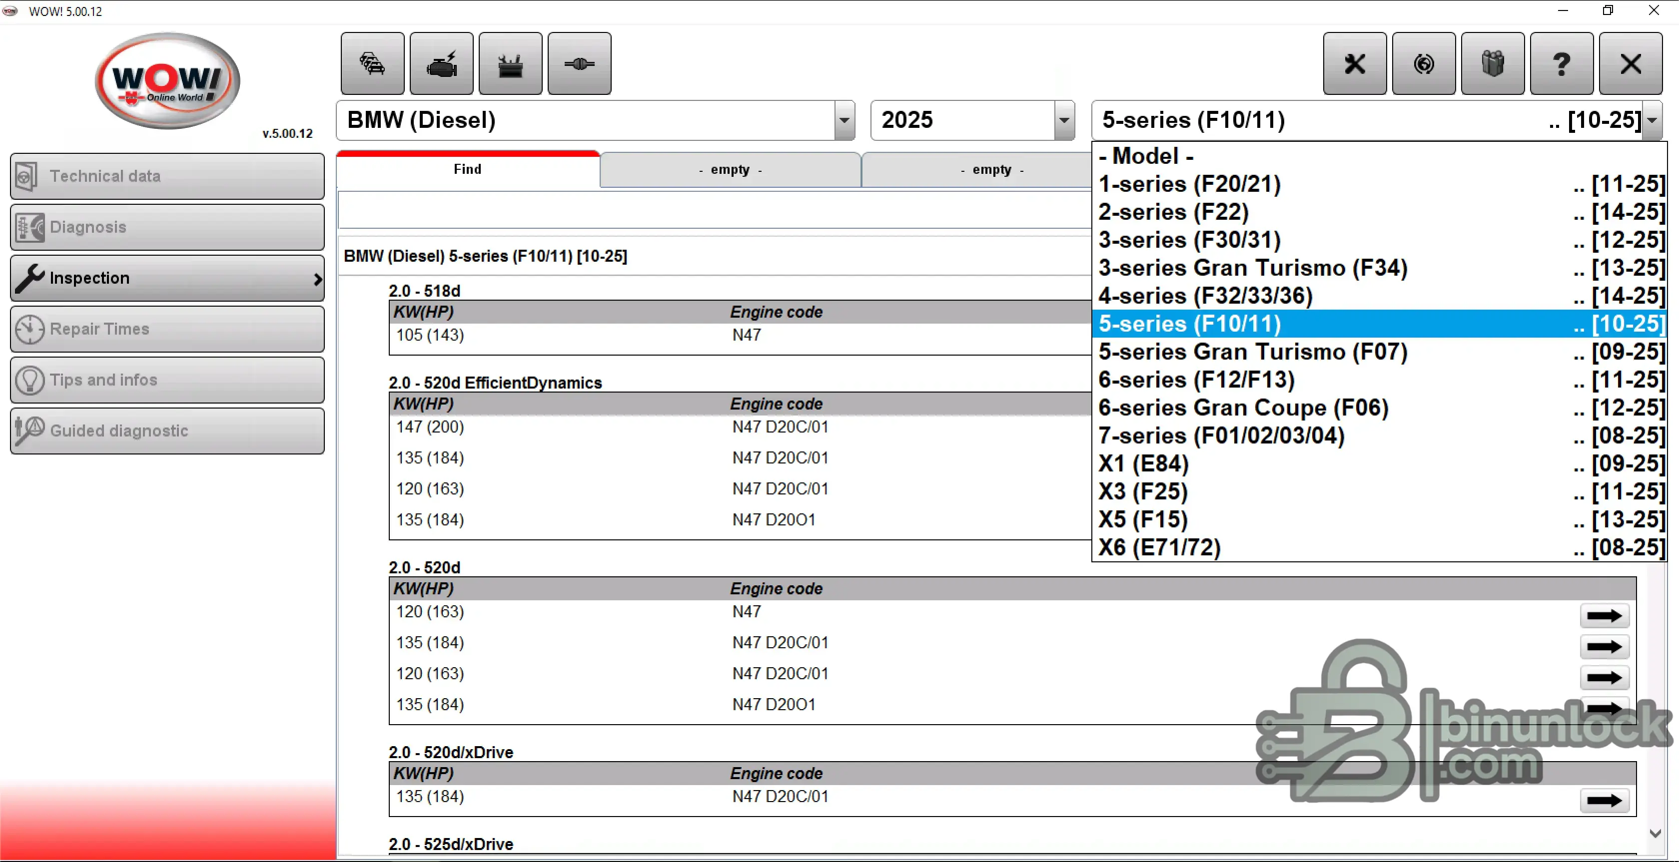Image resolution: width=1679 pixels, height=862 pixels.
Task: Open the 2025 year dropdown
Action: 1064,120
